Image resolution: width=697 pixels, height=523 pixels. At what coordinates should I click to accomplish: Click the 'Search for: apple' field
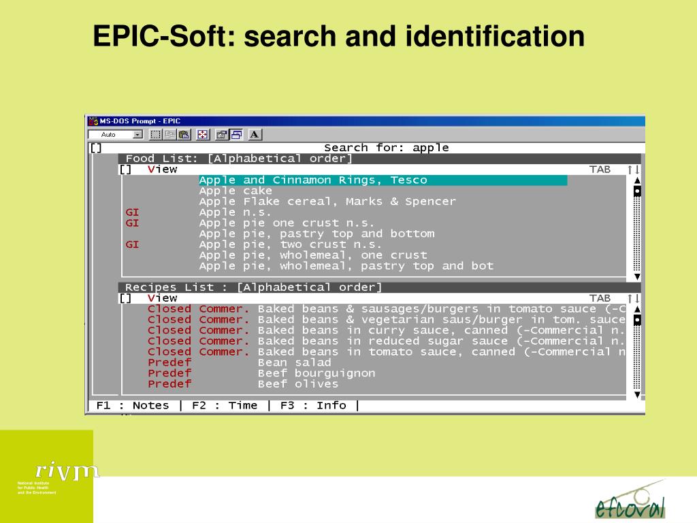(x=387, y=148)
